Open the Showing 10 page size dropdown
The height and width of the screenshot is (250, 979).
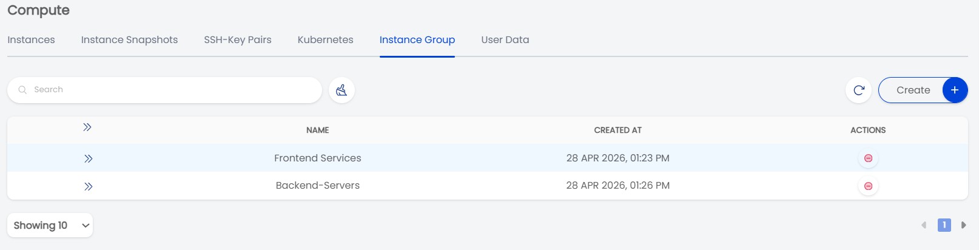tap(50, 225)
